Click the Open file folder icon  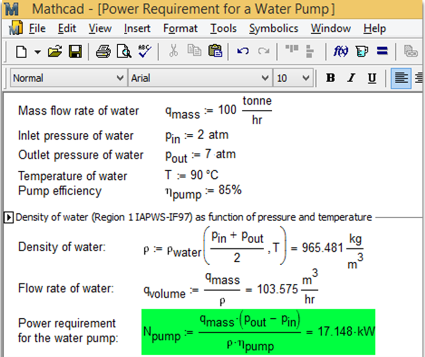coord(55,52)
